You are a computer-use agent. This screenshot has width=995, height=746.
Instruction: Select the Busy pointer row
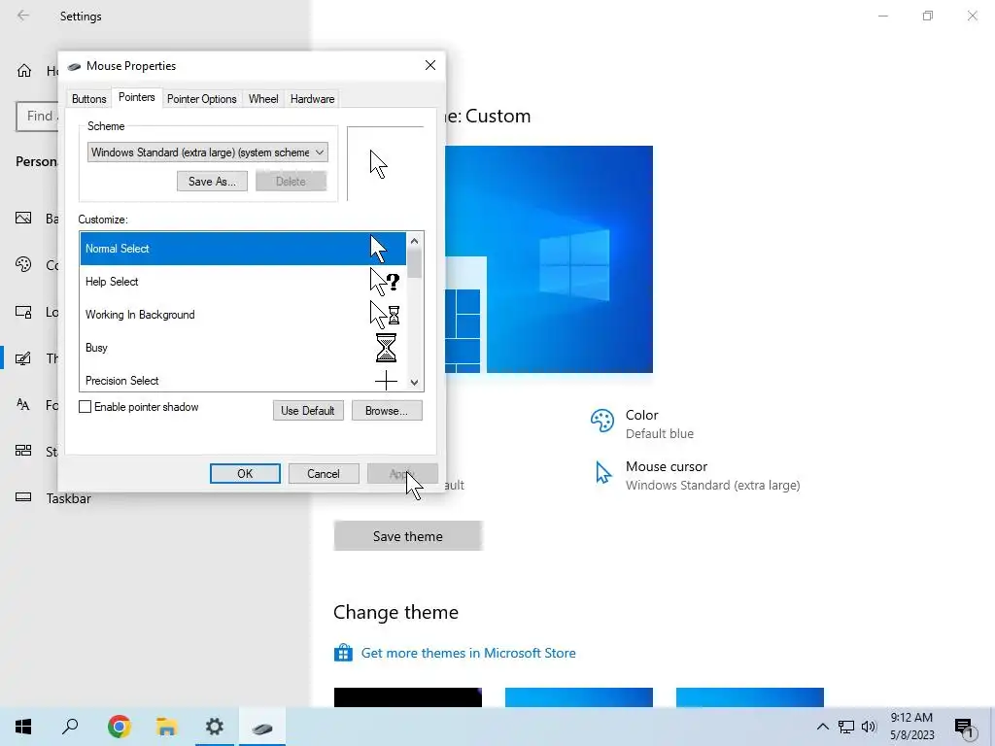pyautogui.click(x=243, y=348)
